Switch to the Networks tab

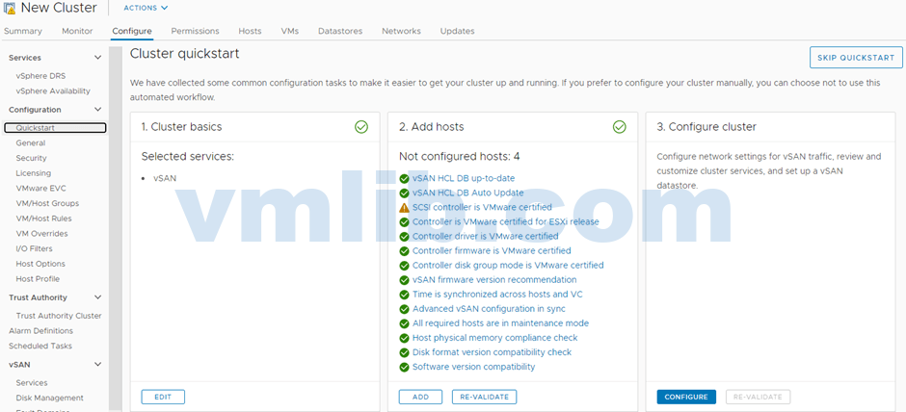pos(402,31)
